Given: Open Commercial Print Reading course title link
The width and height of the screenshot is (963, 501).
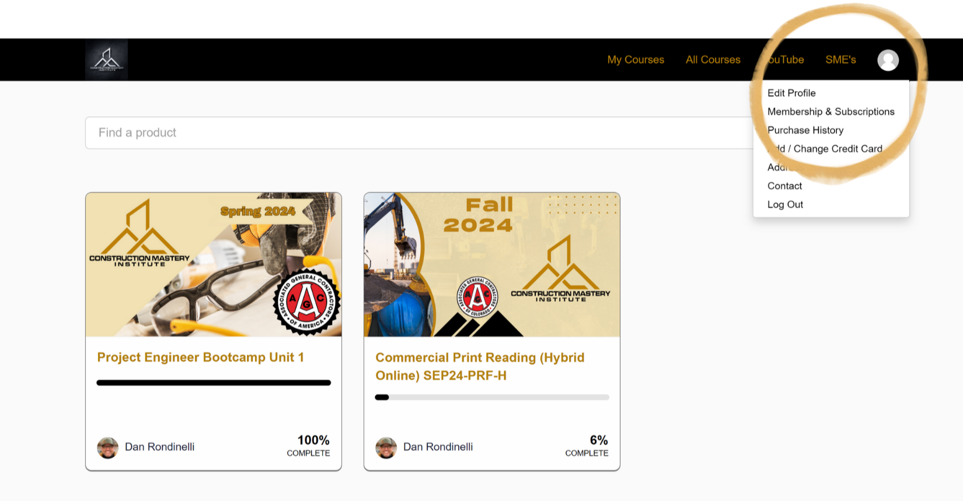Looking at the screenshot, I should [480, 366].
